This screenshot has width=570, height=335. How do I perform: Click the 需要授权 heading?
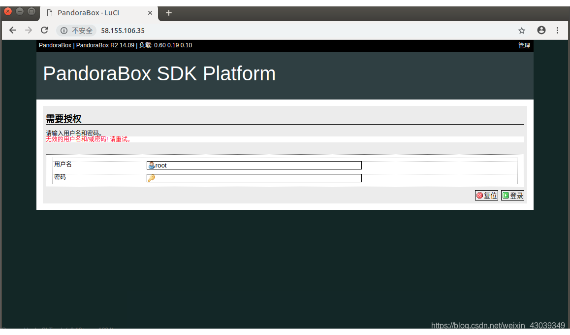[63, 119]
